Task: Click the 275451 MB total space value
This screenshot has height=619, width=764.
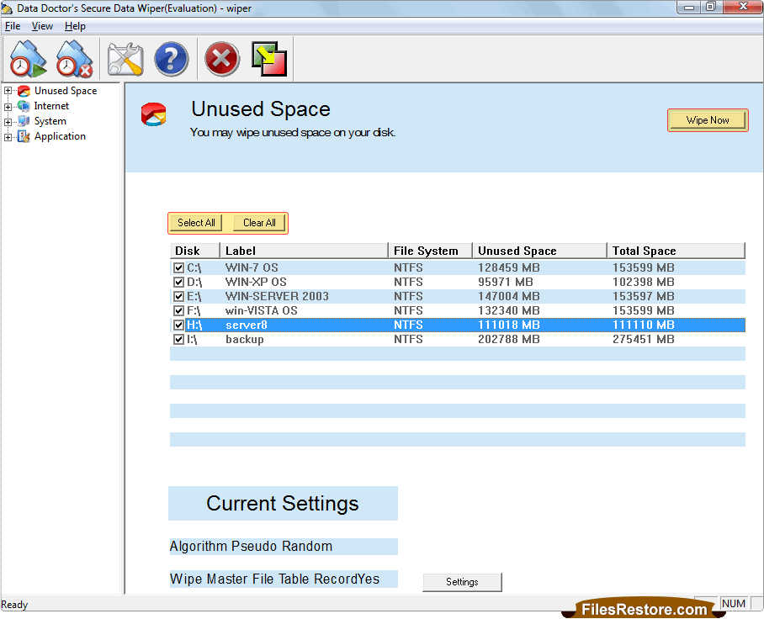Action: tap(643, 340)
